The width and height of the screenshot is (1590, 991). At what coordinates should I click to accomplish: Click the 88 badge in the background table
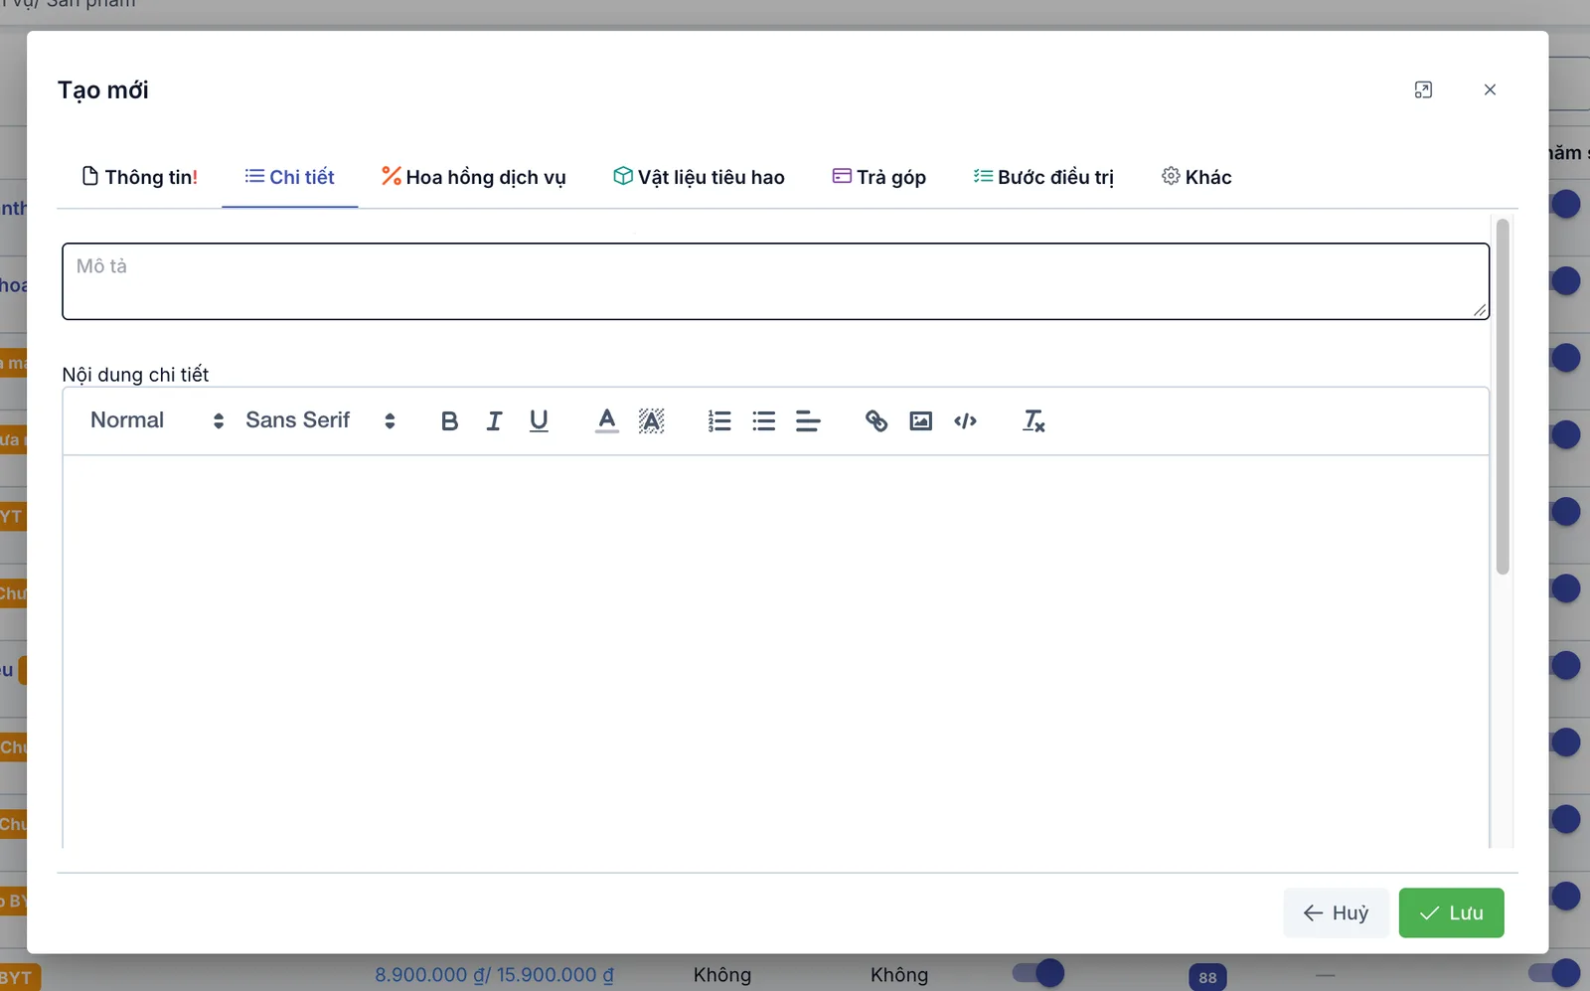[x=1207, y=977]
